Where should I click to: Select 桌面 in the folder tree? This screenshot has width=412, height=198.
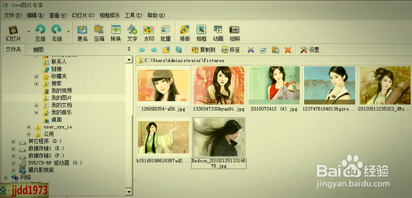[x=56, y=120]
